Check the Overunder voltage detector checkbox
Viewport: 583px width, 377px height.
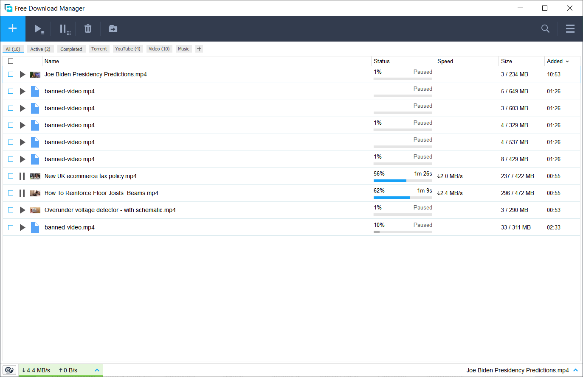click(x=11, y=210)
